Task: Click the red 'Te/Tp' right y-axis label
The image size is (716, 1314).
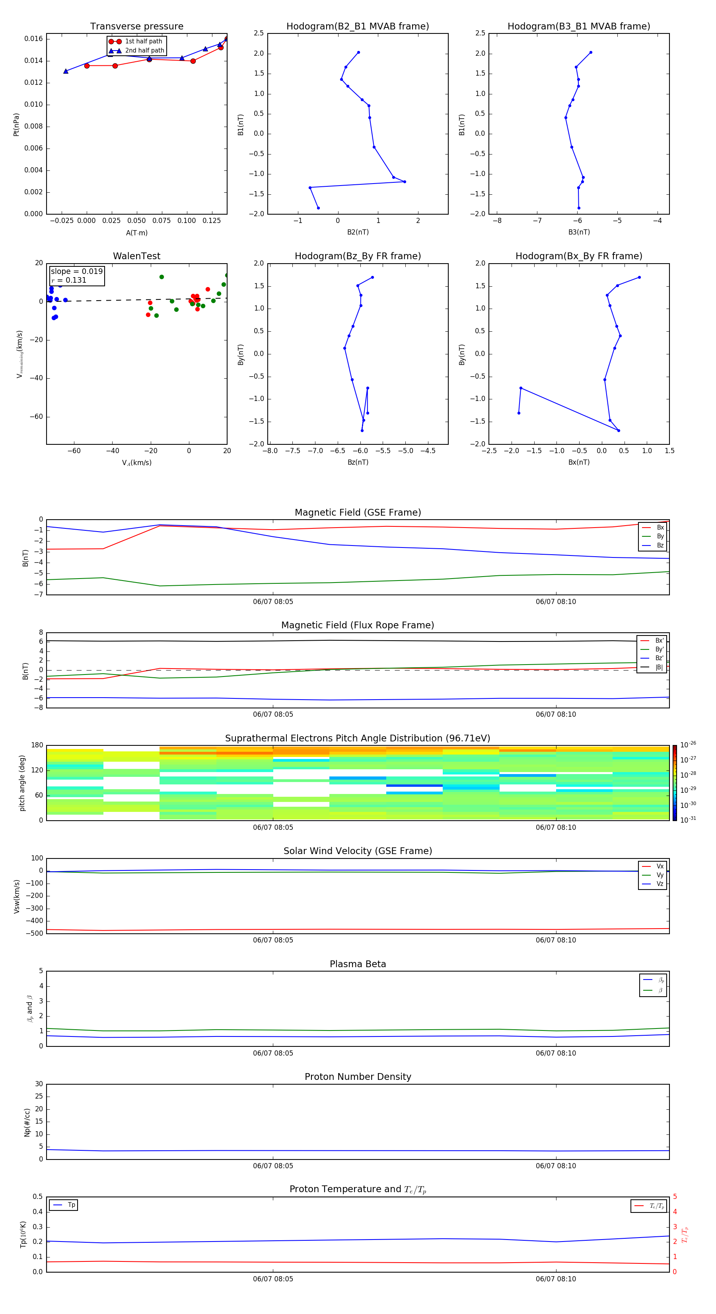Action: click(x=685, y=1234)
